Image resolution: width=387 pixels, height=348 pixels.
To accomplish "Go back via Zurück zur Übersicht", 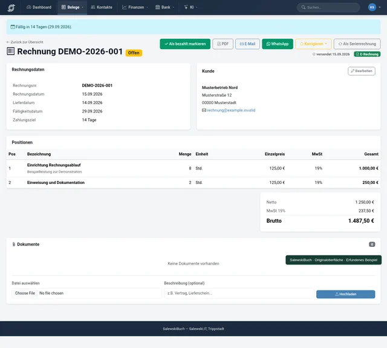I will point(25,42).
